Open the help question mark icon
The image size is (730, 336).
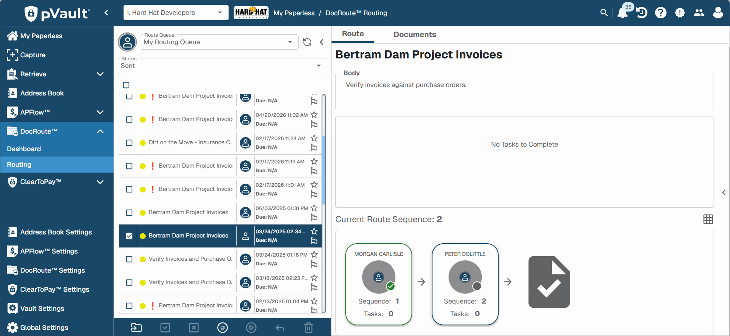[661, 13]
